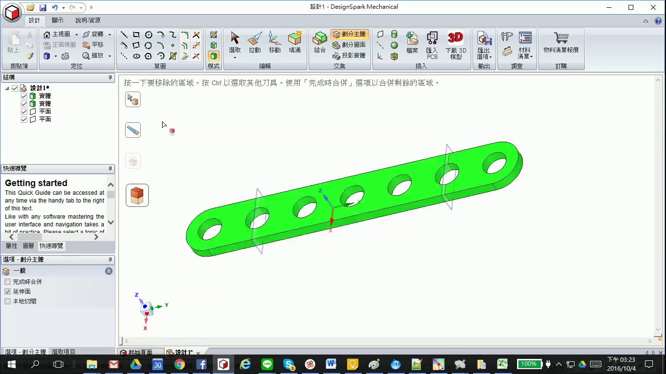Screen dimensions: 666x374
Task: Switch to Sketch mode icon
Action: (214, 35)
